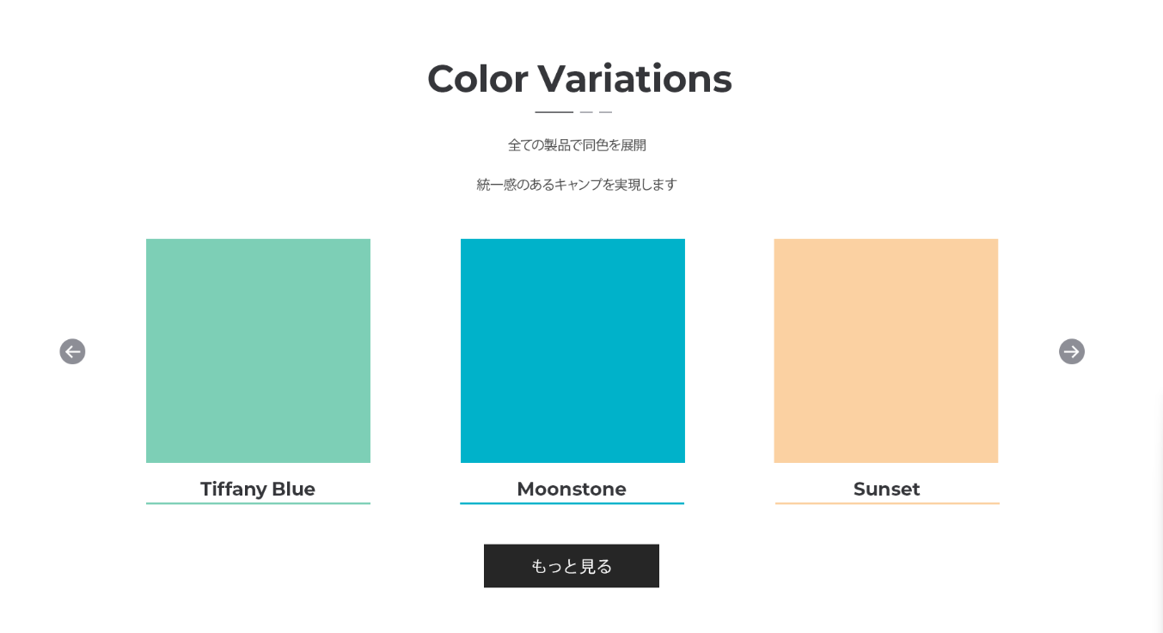Click the previous arrow on the carousel

pyautogui.click(x=72, y=351)
